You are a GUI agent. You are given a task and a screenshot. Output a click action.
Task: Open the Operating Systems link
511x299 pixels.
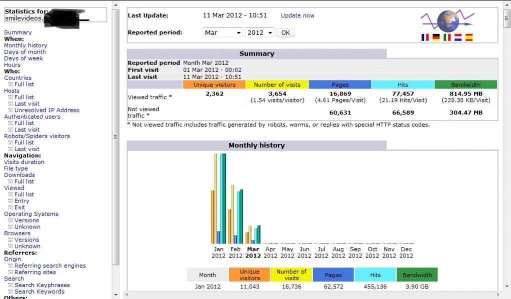pyautogui.click(x=31, y=214)
